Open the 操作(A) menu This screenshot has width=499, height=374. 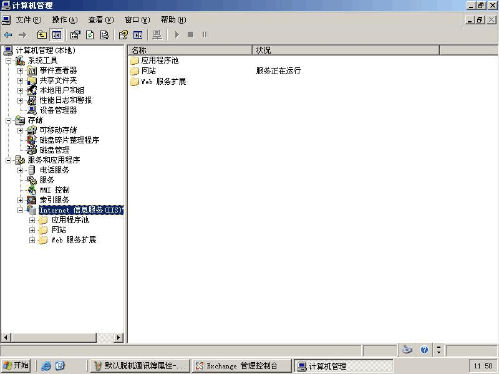[x=65, y=20]
